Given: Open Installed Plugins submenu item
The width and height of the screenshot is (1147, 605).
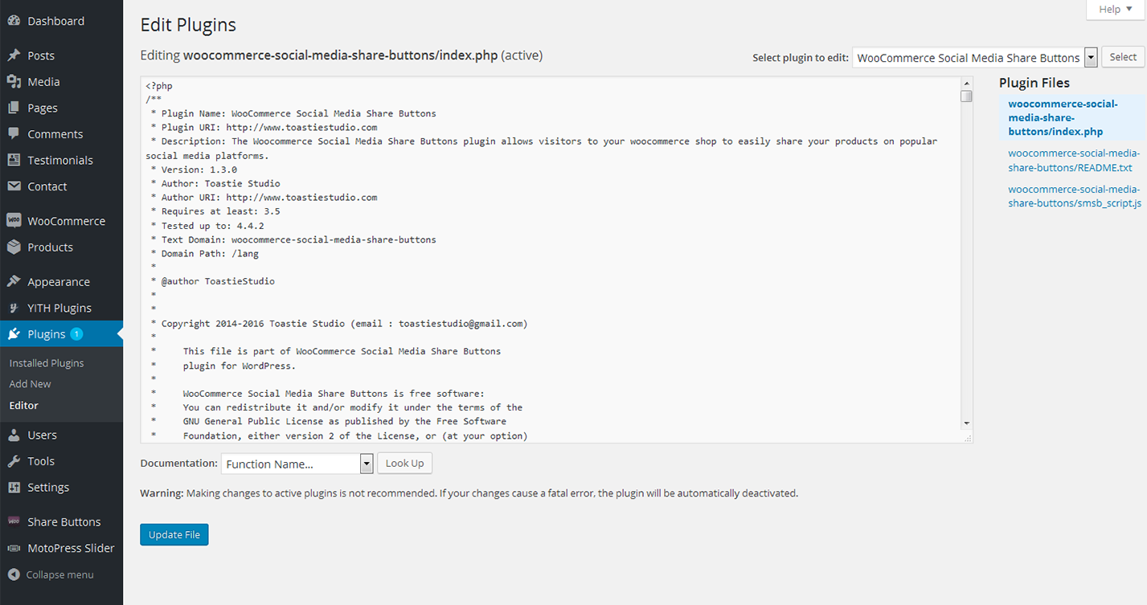Looking at the screenshot, I should tap(47, 363).
